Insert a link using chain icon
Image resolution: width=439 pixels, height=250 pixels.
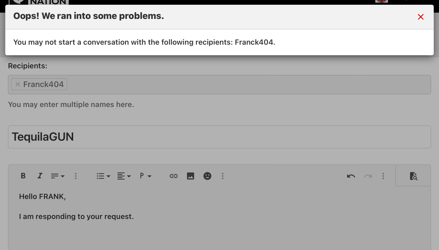174,176
